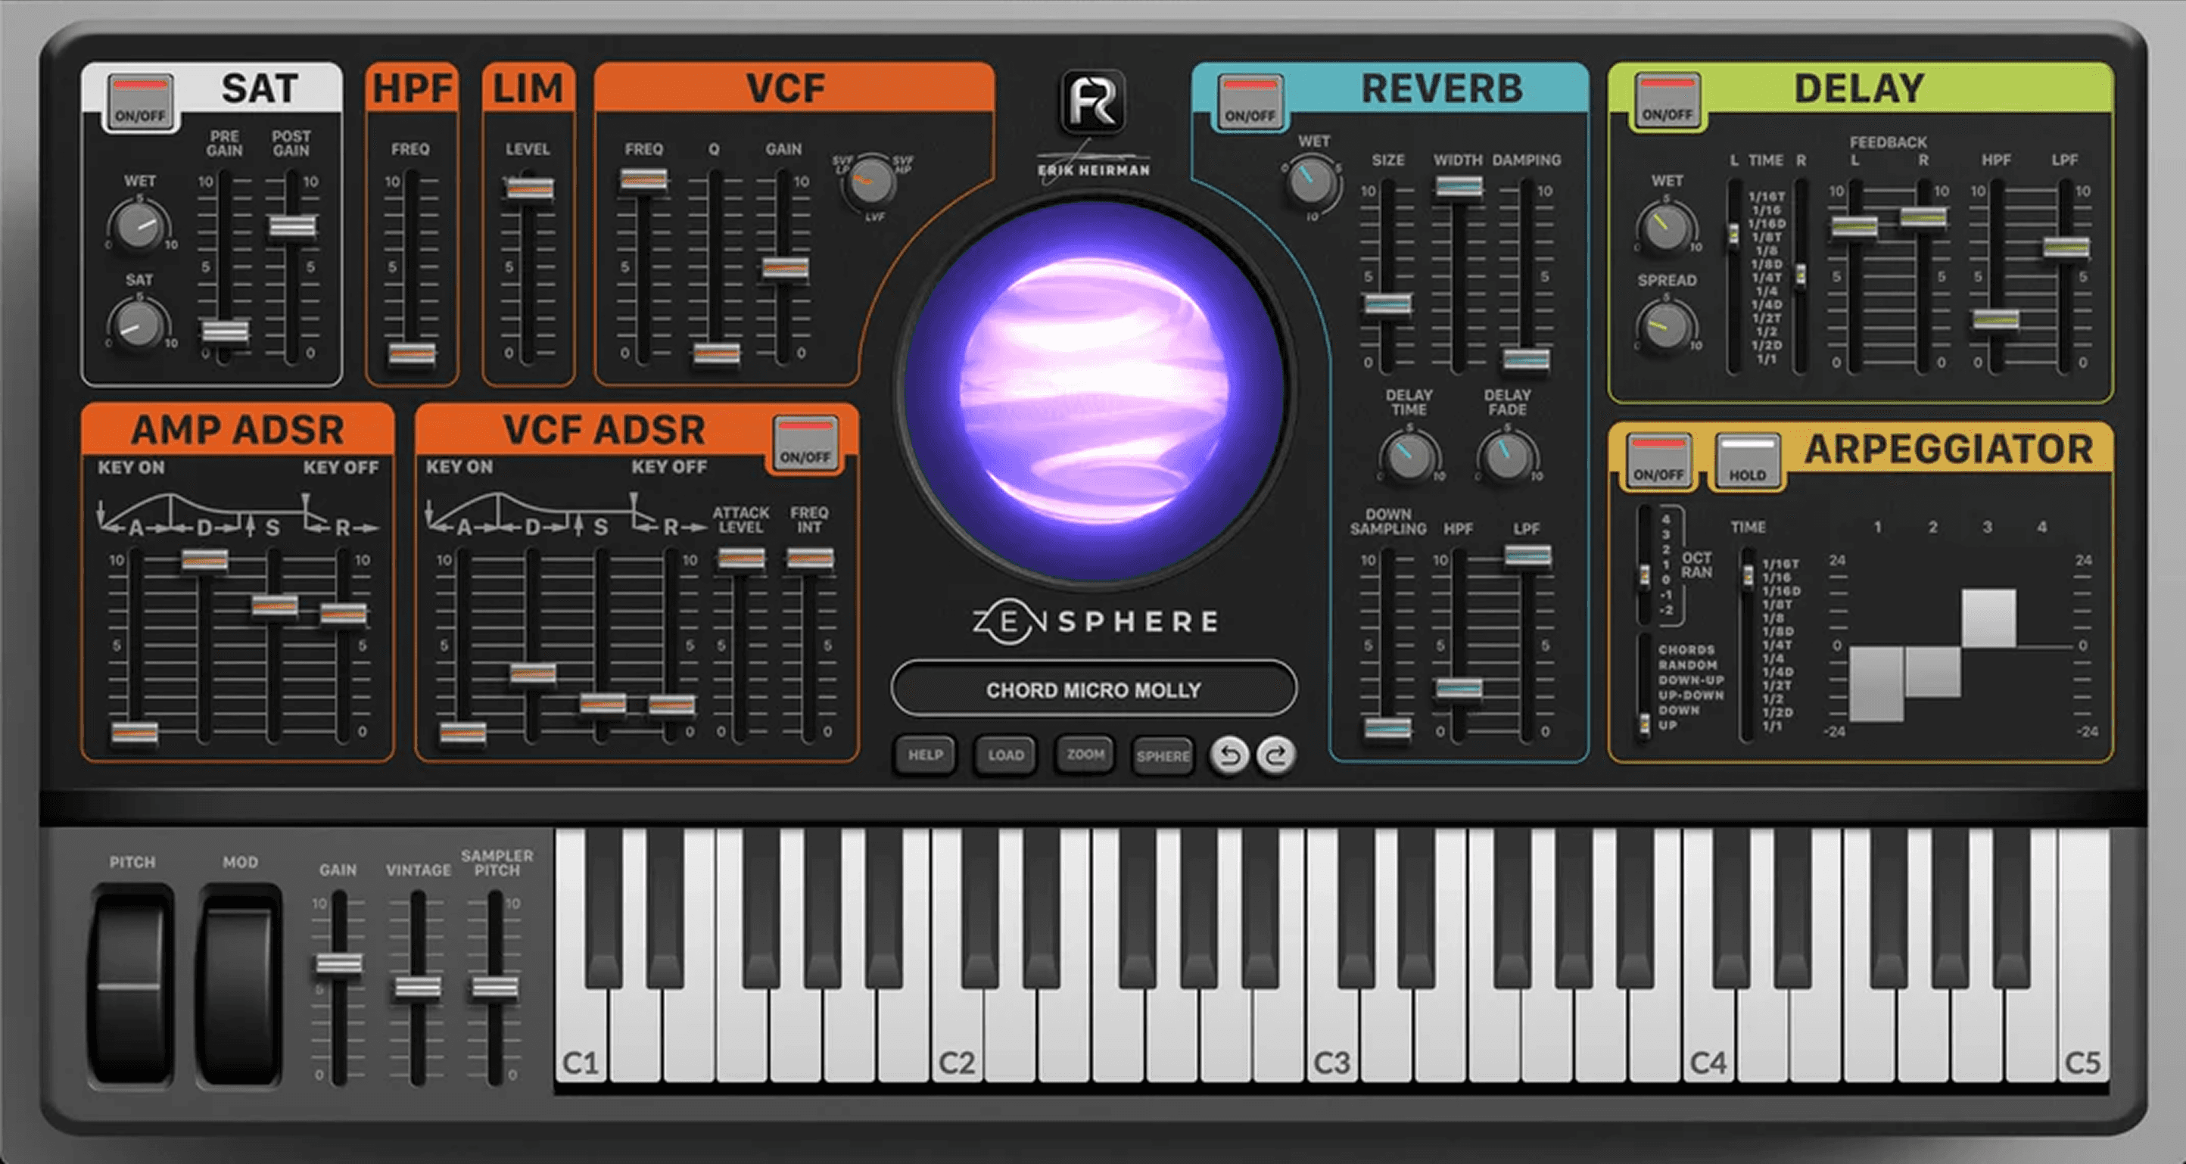Viewport: 2186px width, 1164px height.
Task: Click the undo arrow button
Action: pos(1229,755)
